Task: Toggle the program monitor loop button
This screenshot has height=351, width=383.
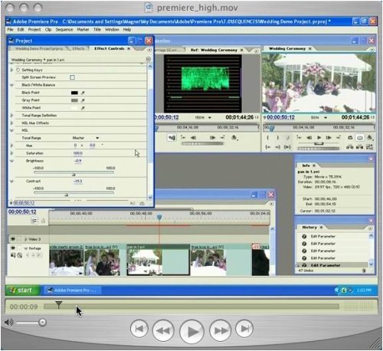Action: click(x=350, y=138)
